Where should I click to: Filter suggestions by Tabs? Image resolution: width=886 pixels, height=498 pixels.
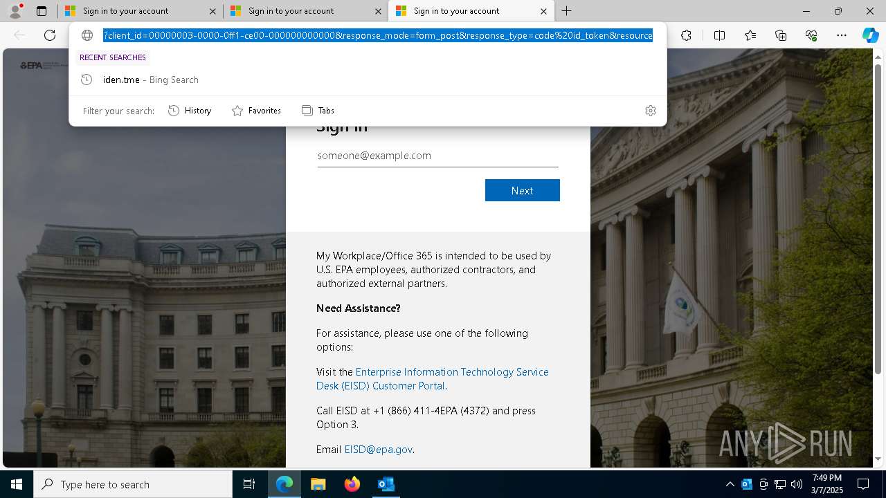pos(318,111)
